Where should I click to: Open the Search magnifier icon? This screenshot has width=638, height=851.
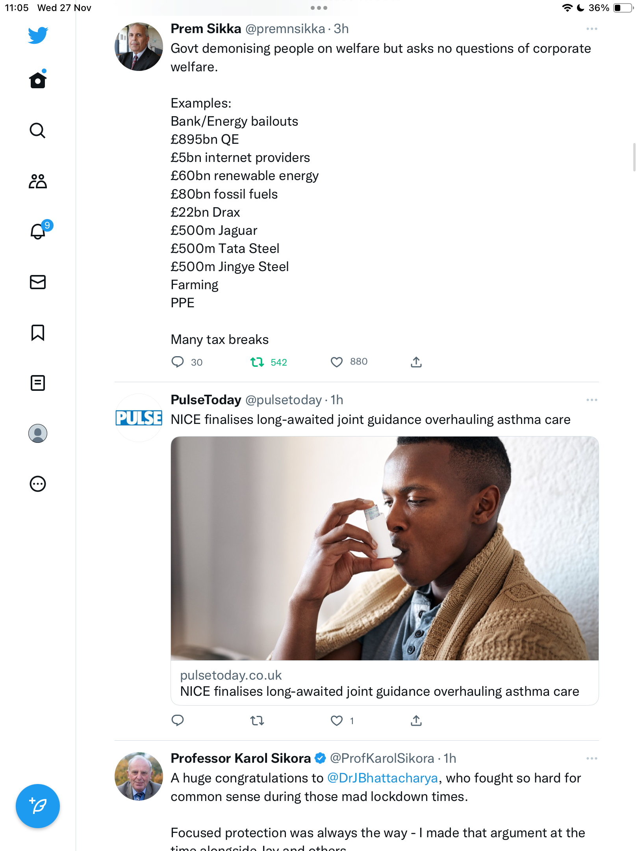coord(38,130)
